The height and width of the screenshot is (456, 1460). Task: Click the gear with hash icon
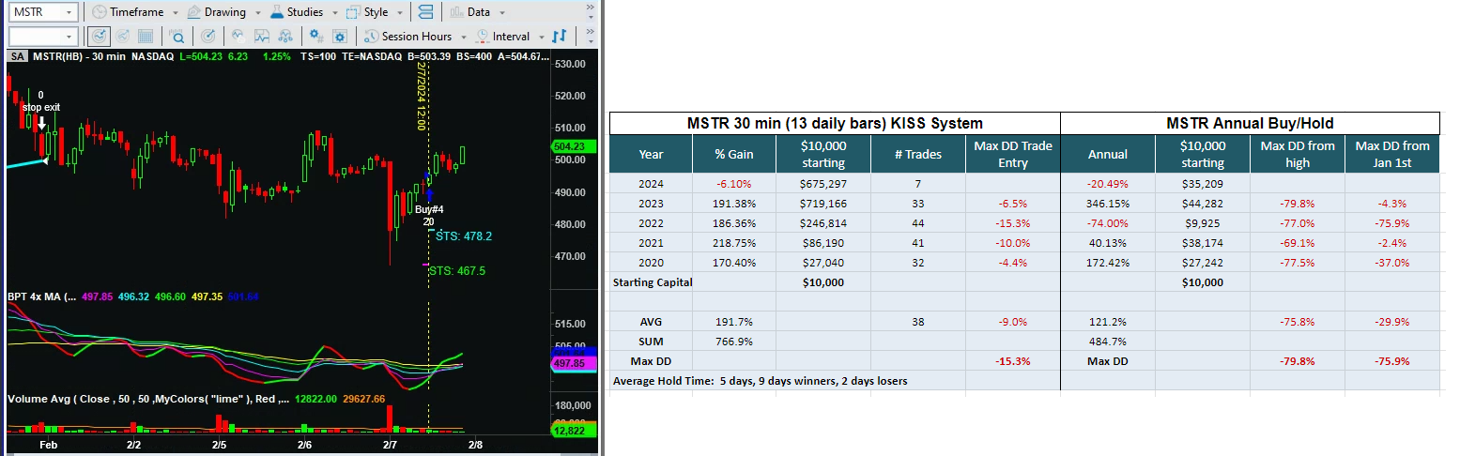[316, 36]
